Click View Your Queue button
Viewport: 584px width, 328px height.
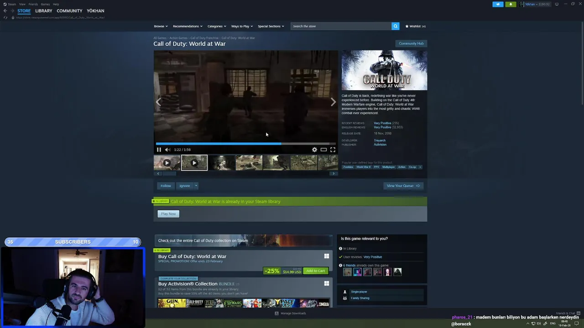click(403, 185)
